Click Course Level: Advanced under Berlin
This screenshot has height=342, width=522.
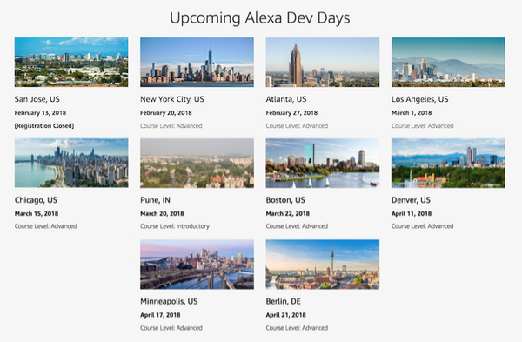pos(297,328)
